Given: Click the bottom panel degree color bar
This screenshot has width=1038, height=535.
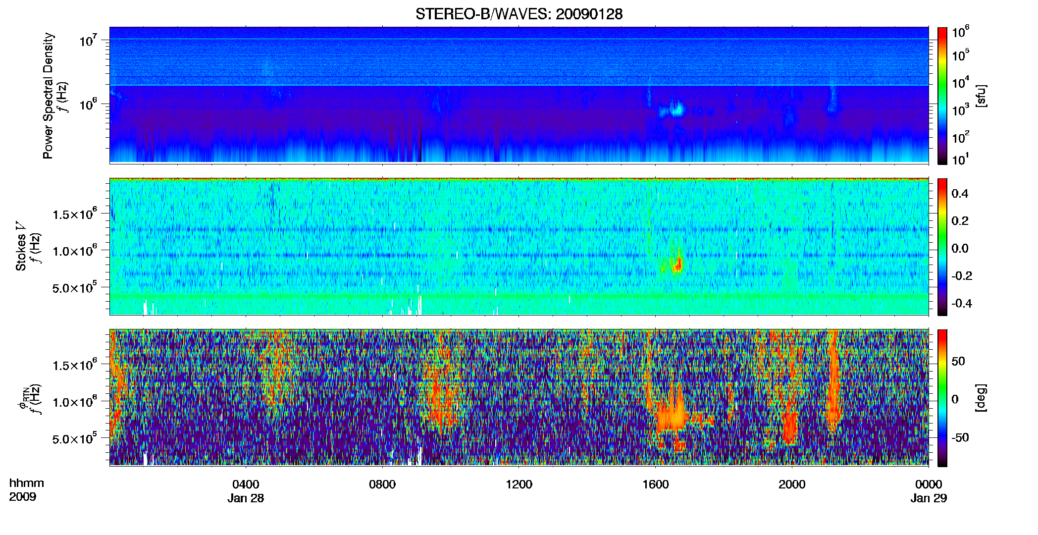Looking at the screenshot, I should coord(942,398).
